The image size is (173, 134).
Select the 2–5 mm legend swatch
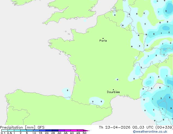pyautogui.click(x=23, y=130)
